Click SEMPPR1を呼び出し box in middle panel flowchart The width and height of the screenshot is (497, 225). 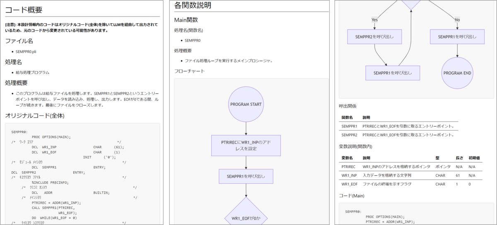246,176
